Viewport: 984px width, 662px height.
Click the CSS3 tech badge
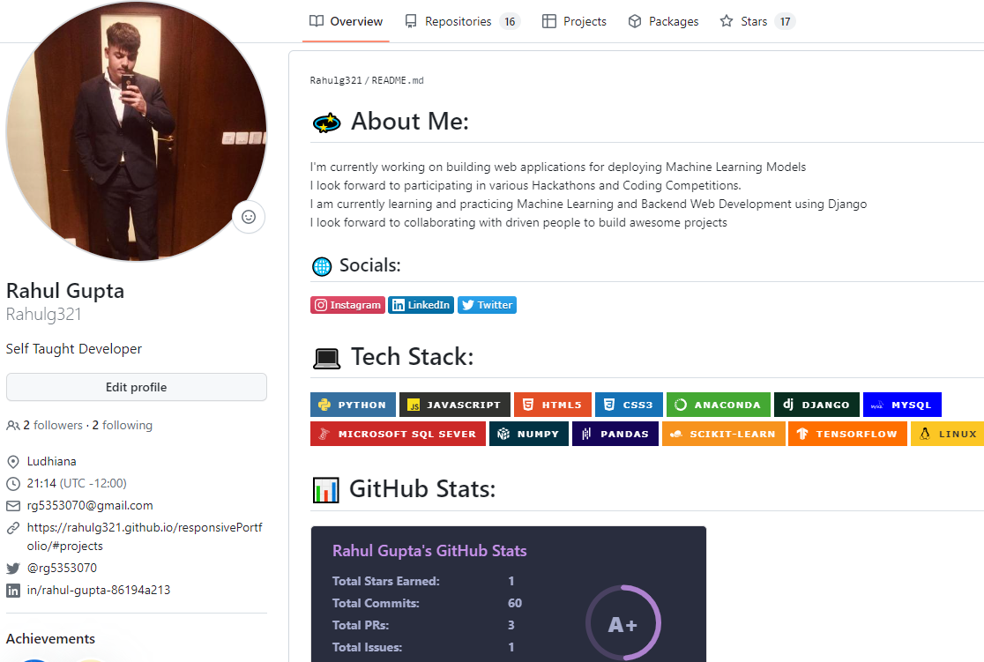[629, 405]
